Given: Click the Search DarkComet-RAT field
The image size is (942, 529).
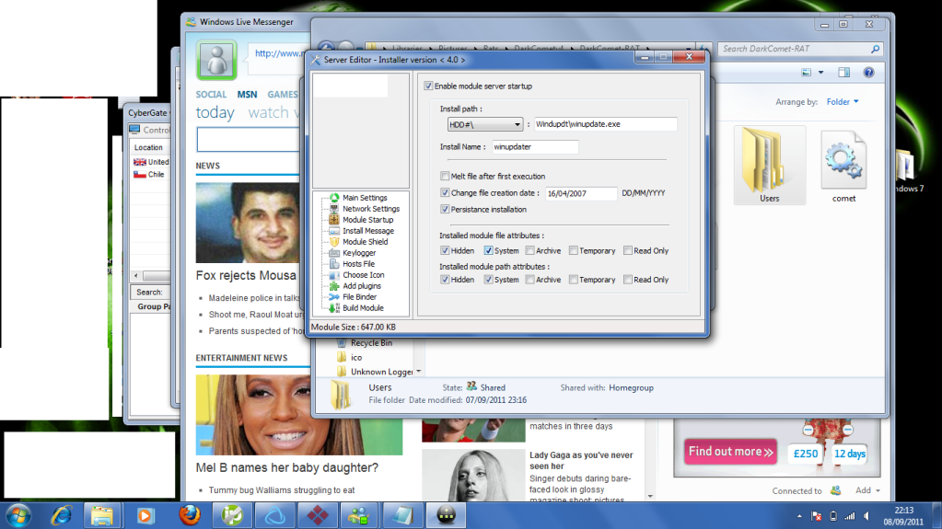Looking at the screenshot, I should point(801,49).
